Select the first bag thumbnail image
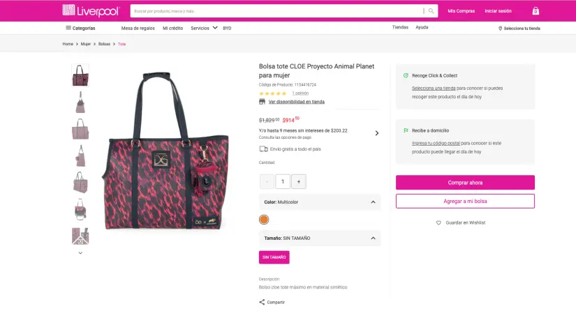Image resolution: width=576 pixels, height=311 pixels. (80, 75)
